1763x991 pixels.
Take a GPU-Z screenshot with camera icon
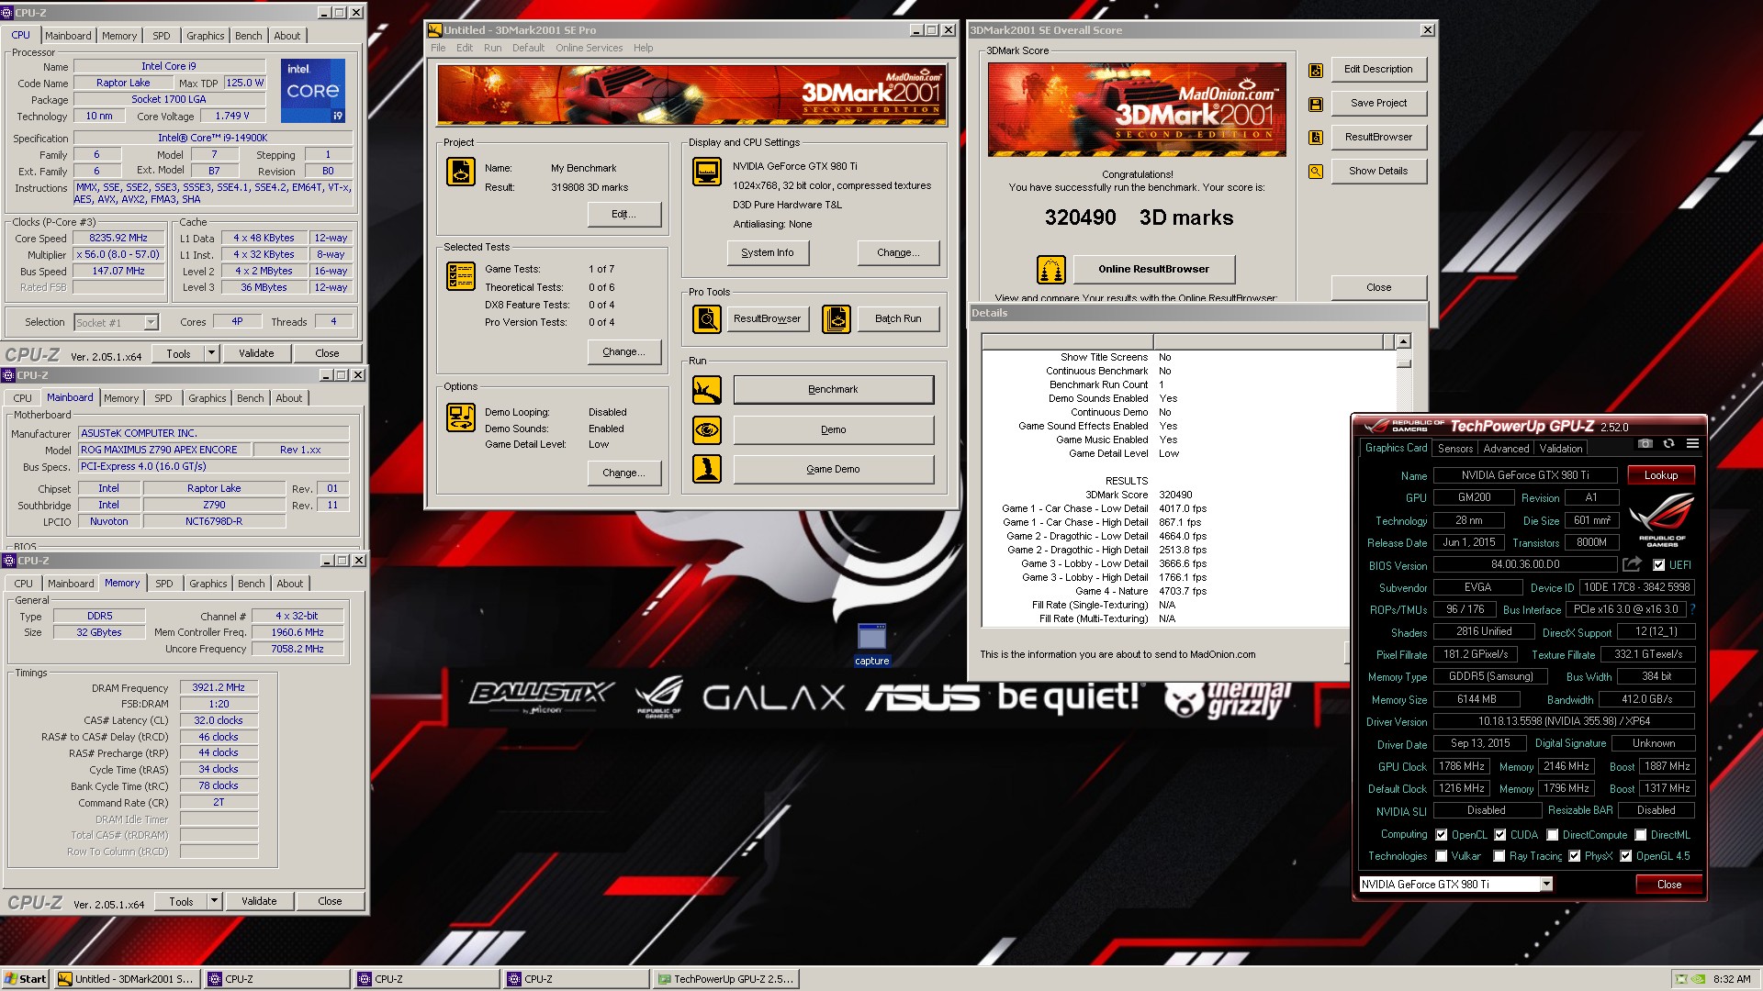[x=1645, y=443]
